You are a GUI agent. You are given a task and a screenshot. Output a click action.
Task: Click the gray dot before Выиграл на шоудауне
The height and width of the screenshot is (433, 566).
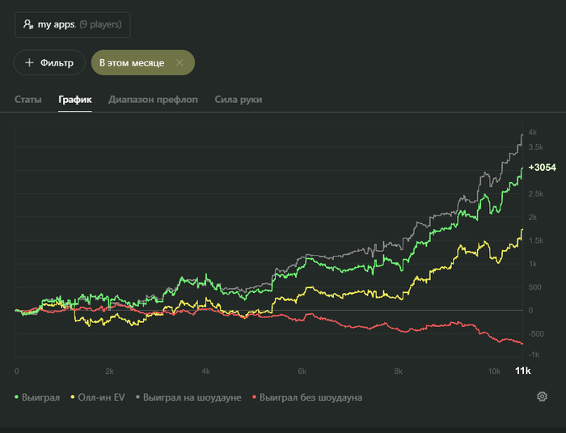[x=137, y=397]
